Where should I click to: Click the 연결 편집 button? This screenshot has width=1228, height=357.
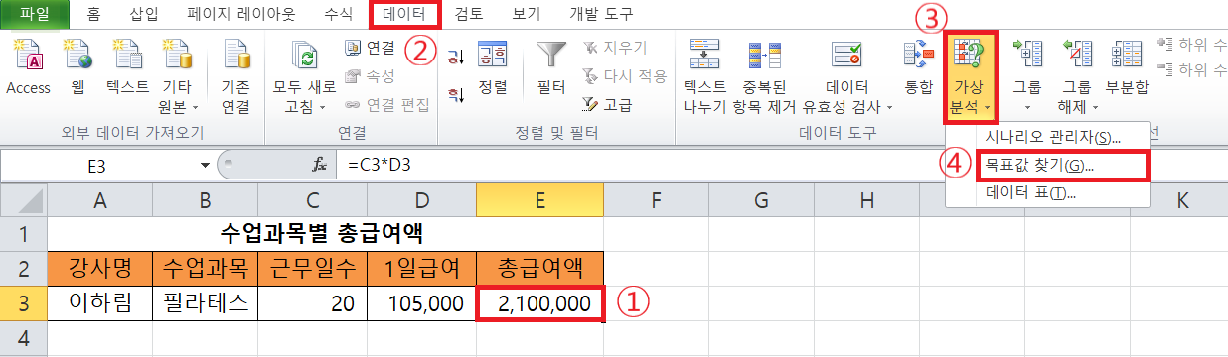click(386, 105)
